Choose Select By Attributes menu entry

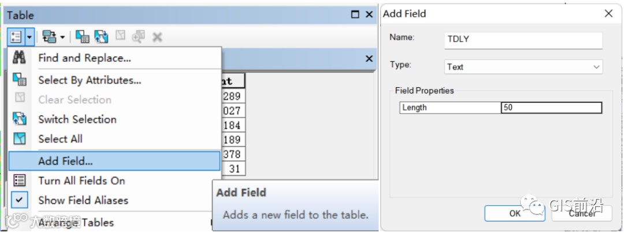tap(90, 80)
